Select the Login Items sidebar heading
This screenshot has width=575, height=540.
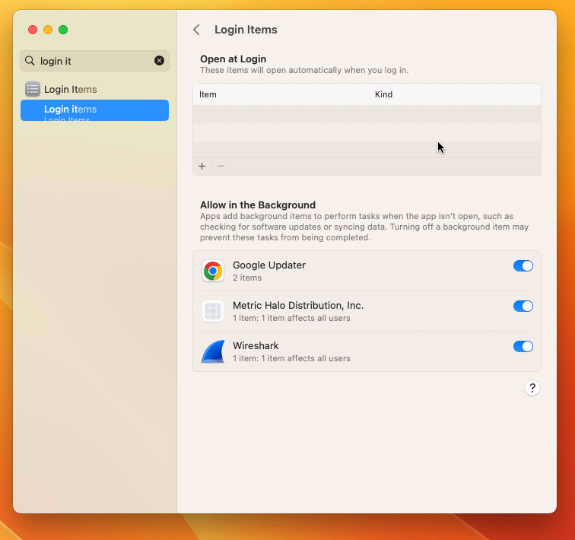tap(71, 90)
